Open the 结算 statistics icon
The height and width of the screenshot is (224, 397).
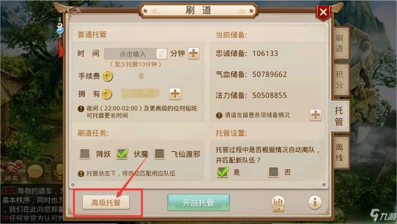[278, 203]
